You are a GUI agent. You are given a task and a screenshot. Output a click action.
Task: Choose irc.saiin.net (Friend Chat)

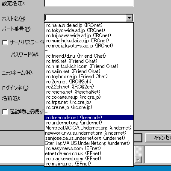pos(89,71)
